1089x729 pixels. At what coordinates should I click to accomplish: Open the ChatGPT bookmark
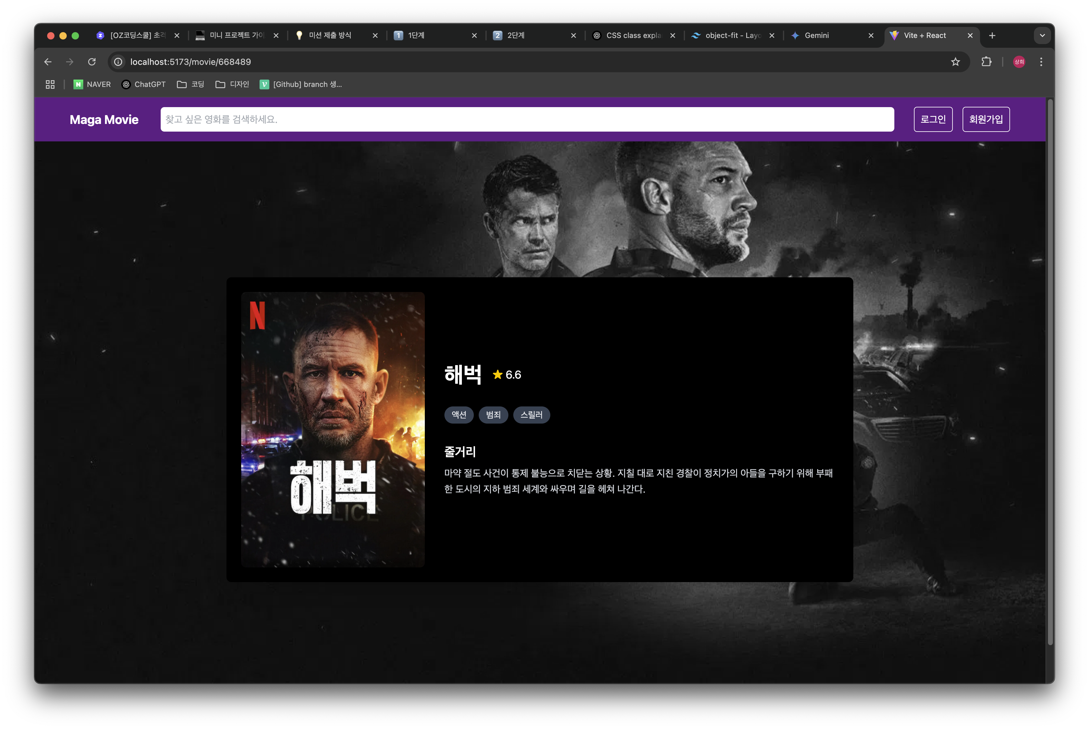[x=144, y=84]
